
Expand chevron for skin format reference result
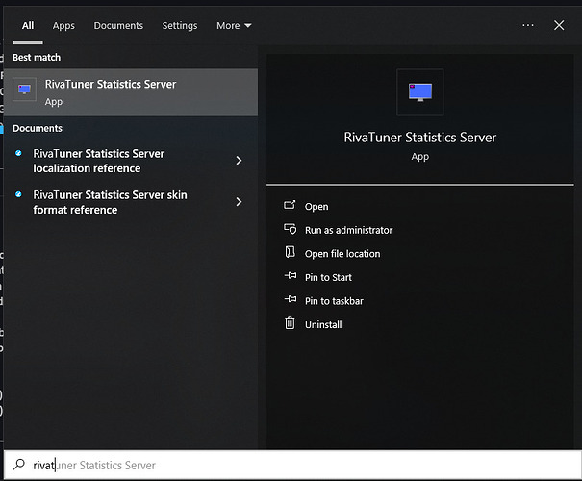click(239, 202)
